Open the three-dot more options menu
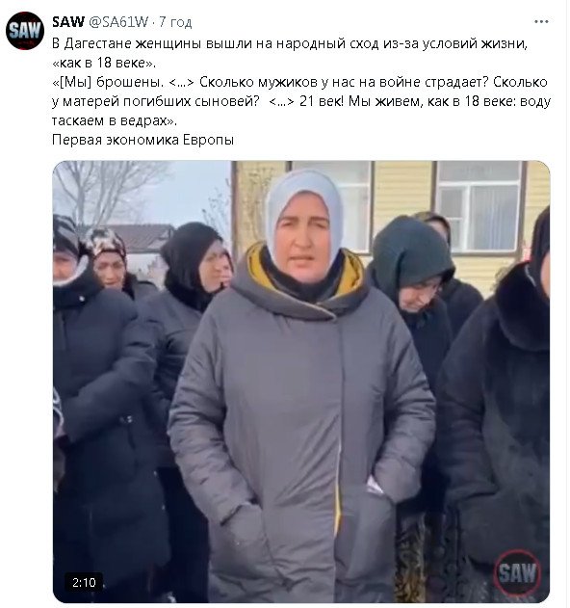Screen dimensions: 570x608 pyautogui.click(x=541, y=22)
